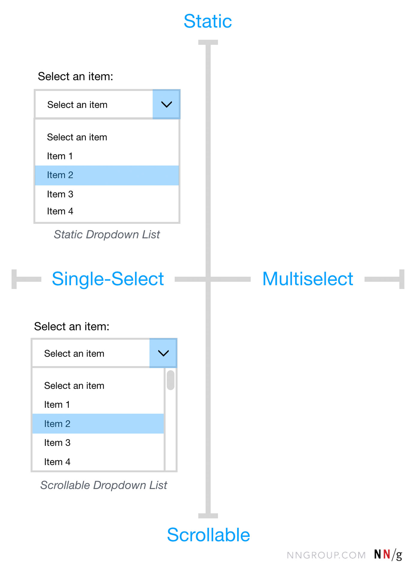Screen dimensions: 415x575
Task: Pick Item 3 in the scrollable list
Action: tap(57, 443)
